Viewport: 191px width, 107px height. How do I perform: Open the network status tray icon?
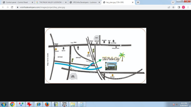[x=177, y=105]
